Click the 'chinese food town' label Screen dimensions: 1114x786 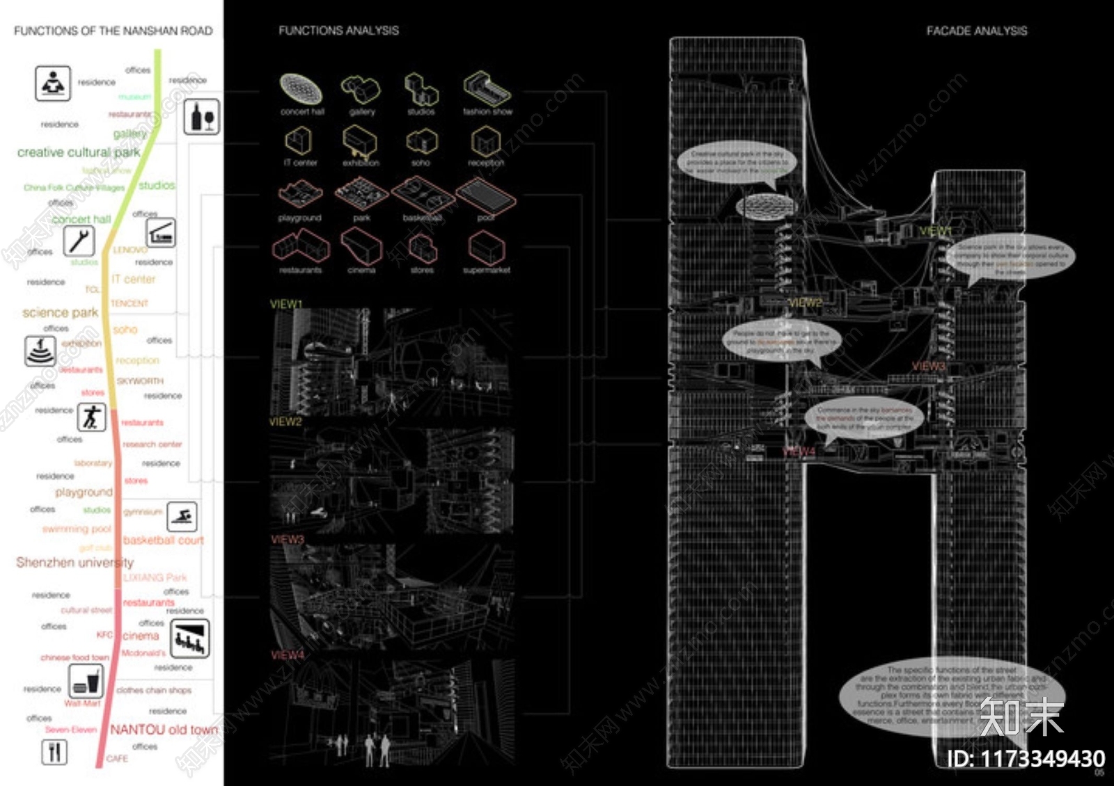coord(75,657)
